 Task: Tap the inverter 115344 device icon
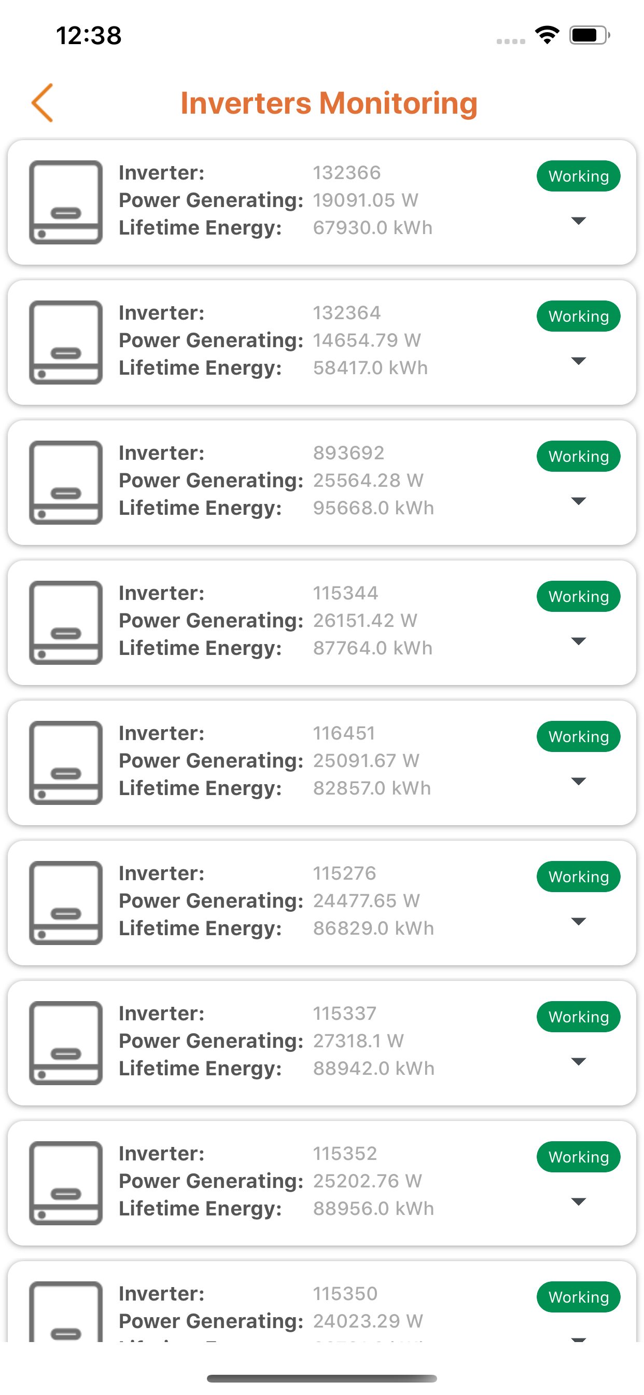(66, 623)
